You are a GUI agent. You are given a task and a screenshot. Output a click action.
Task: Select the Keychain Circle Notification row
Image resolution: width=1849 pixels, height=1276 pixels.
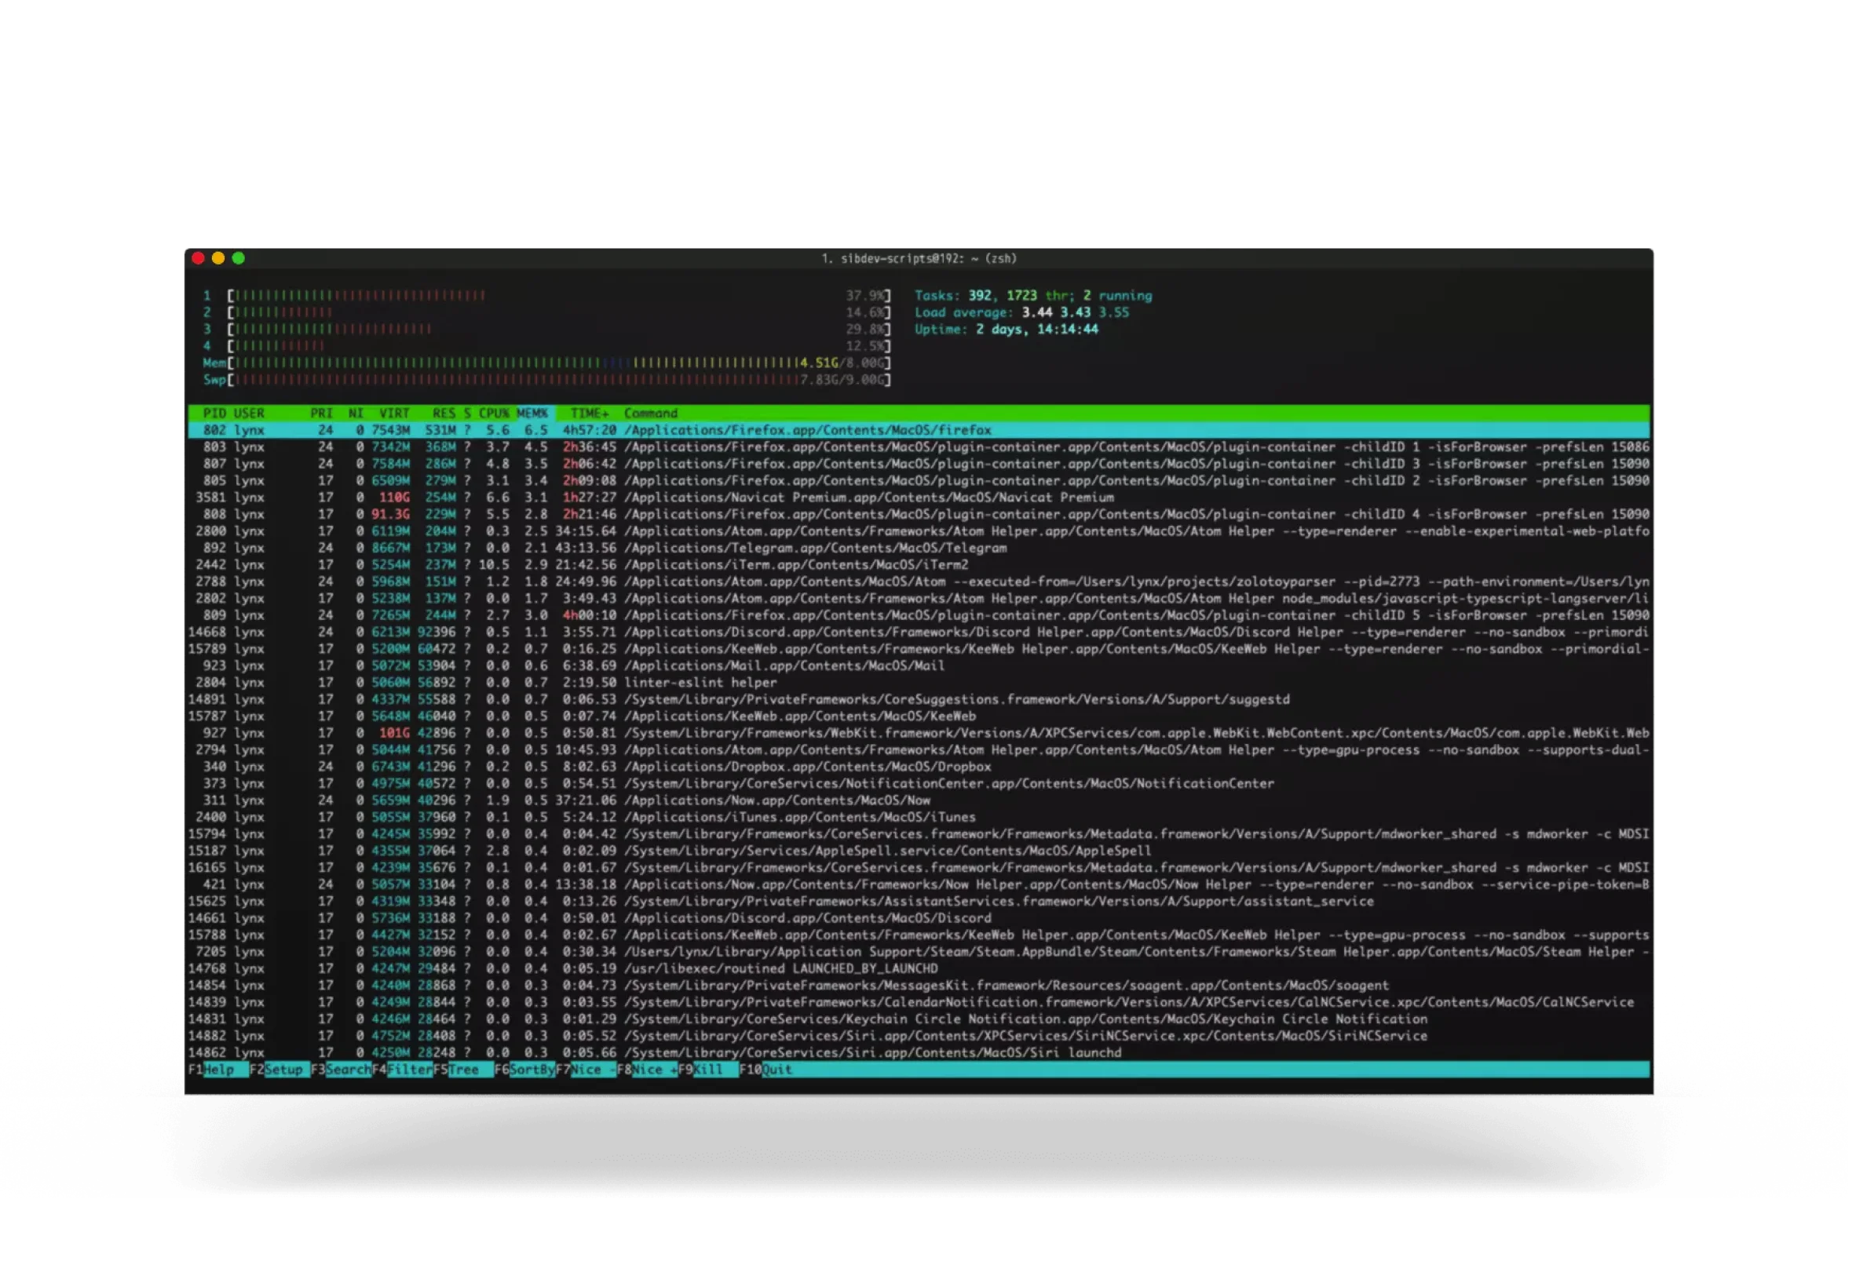coord(919,1019)
